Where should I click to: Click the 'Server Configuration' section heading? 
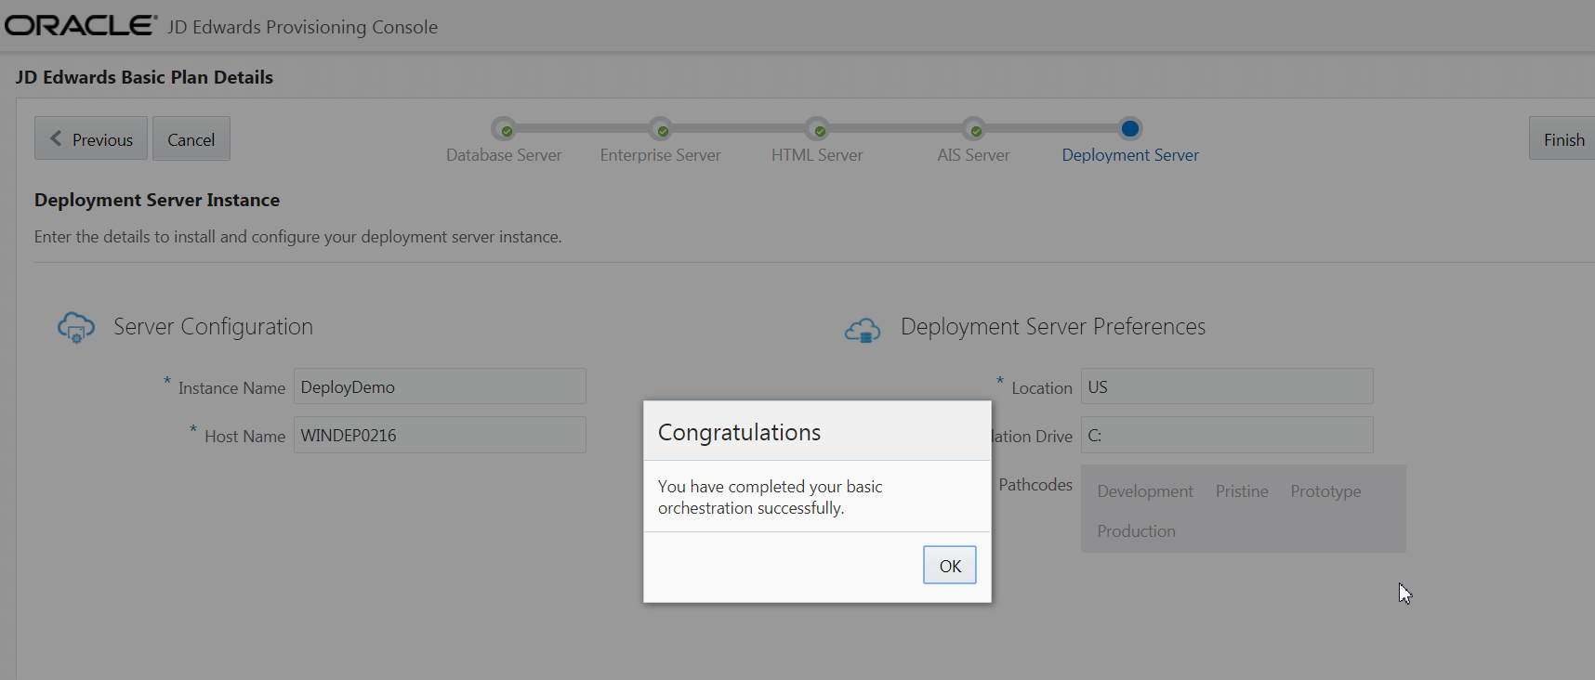point(213,327)
